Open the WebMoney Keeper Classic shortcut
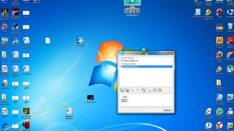The width and height of the screenshot is (234, 131). click(x=208, y=14)
